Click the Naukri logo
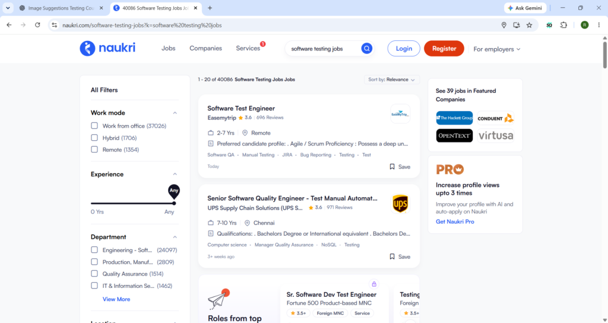608x323 pixels. [107, 49]
